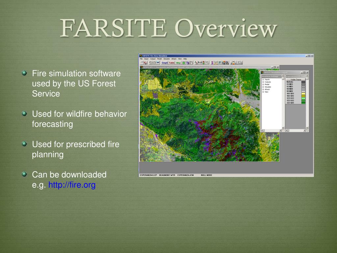The image size is (337, 253).
Task: Click the 102 GR2 olive swatch
Action: [x=303, y=96]
